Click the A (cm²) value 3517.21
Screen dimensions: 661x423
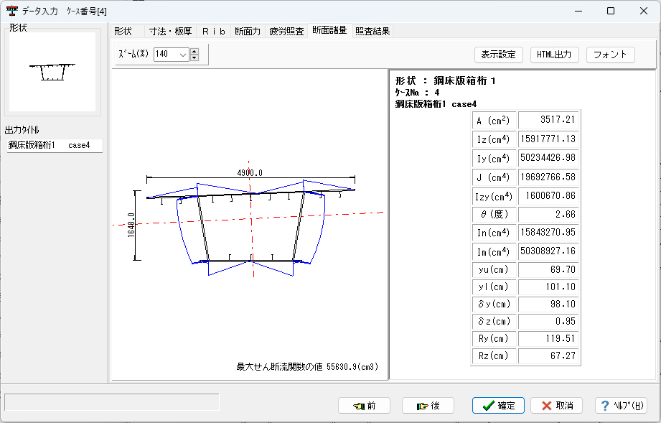[x=548, y=120]
